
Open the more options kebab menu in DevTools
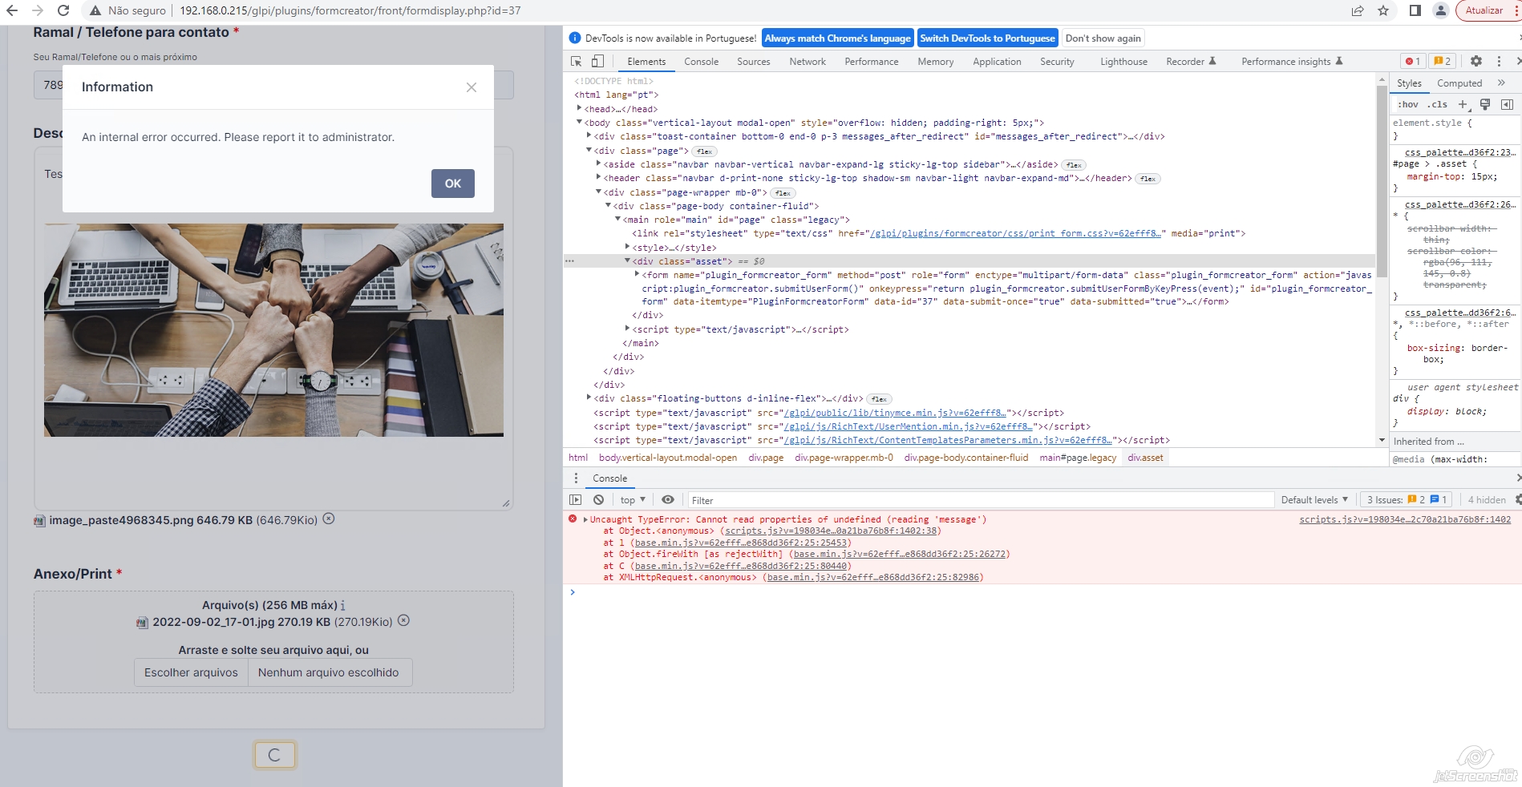coord(1499,61)
